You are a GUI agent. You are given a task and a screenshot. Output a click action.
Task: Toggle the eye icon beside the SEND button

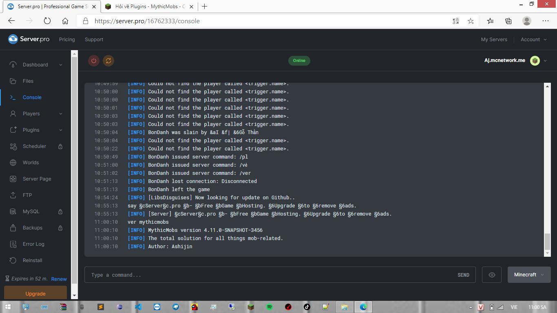[492, 275]
